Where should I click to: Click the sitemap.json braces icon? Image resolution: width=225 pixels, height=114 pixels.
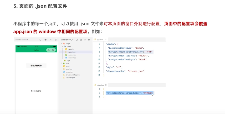tap(64, 78)
